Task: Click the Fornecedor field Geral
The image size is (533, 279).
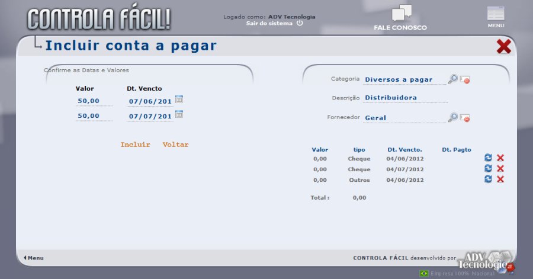Action: pyautogui.click(x=404, y=118)
